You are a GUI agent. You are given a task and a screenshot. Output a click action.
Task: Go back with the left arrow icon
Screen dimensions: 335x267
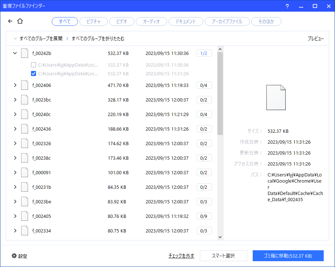(x=10, y=21)
